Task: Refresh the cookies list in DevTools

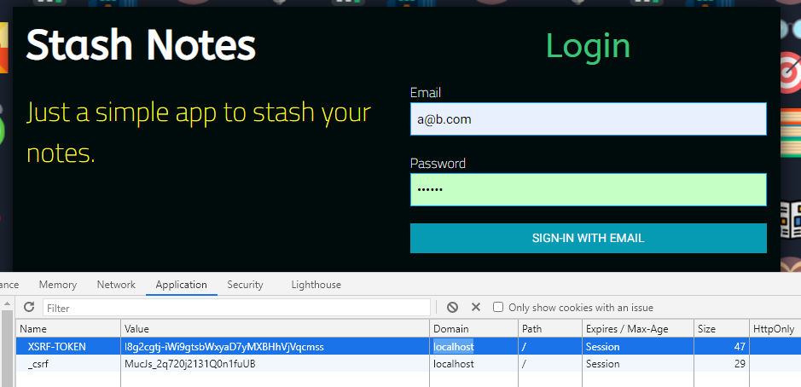Action: pos(29,307)
